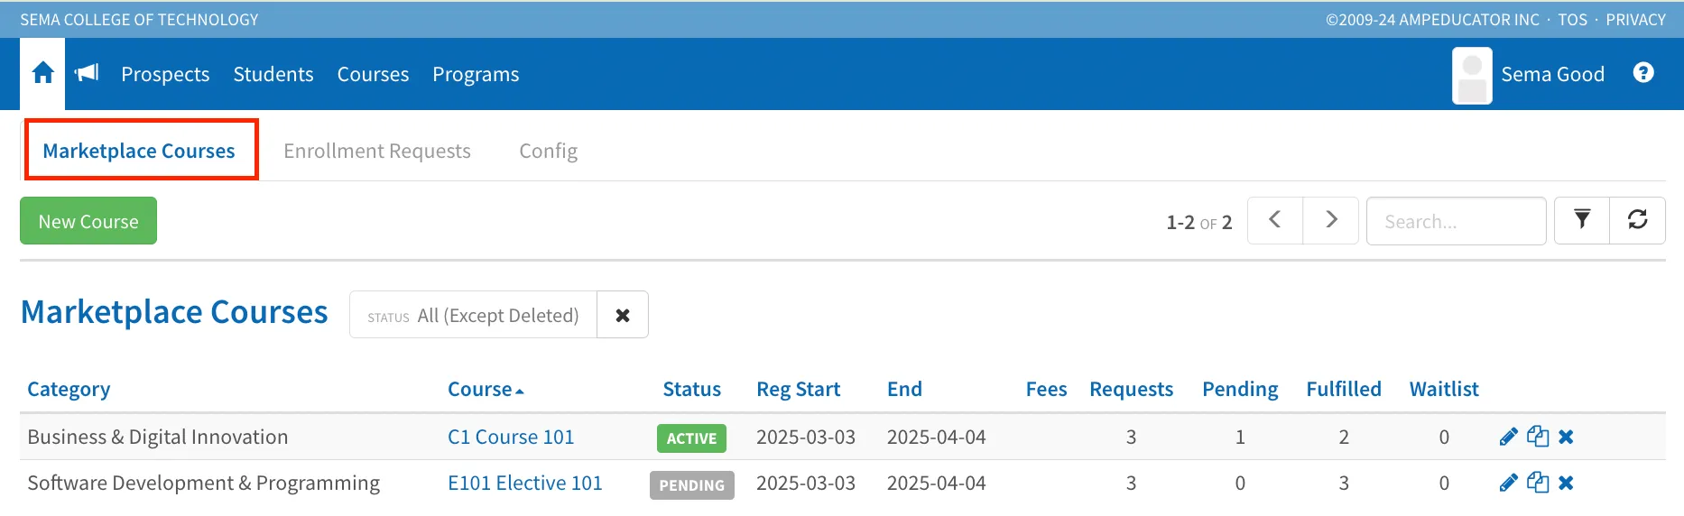This screenshot has width=1684, height=516.
Task: Sort by Pending column header
Action: point(1240,389)
